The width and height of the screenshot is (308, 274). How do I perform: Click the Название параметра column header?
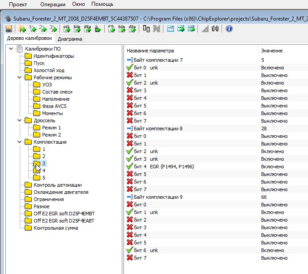(x=150, y=51)
